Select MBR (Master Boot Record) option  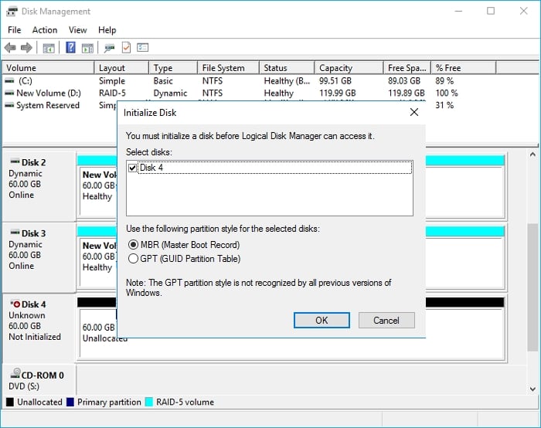(x=133, y=245)
